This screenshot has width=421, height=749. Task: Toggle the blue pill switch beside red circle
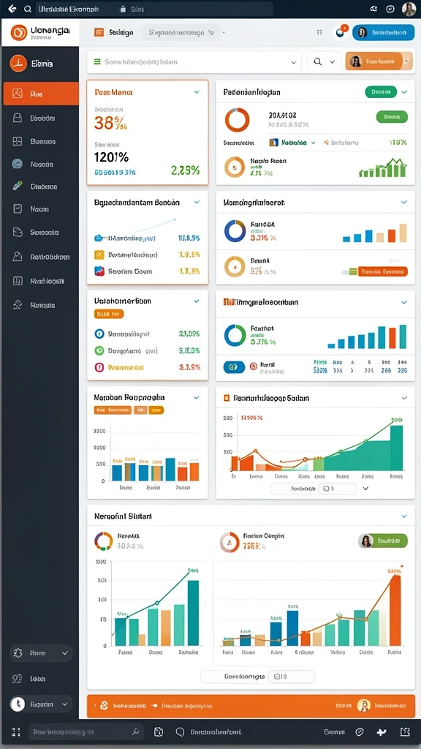pos(234,367)
